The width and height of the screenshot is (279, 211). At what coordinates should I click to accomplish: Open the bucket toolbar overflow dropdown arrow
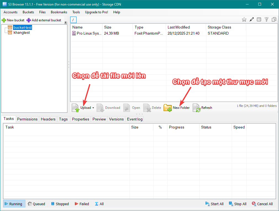(x=65, y=23)
